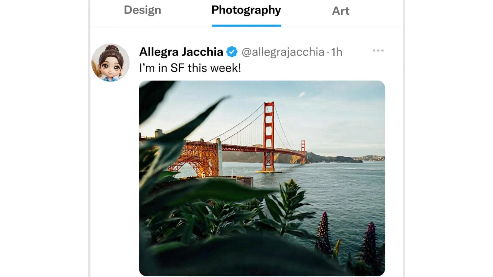The image size is (493, 277).
Task: Click Allegra Jacchia's profile avatar
Action: click(111, 63)
